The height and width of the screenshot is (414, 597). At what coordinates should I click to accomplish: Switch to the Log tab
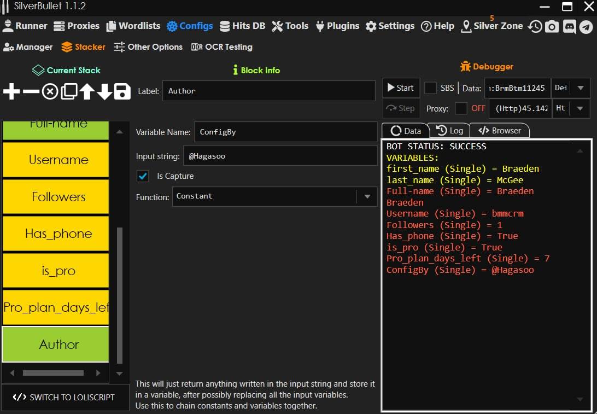[x=449, y=131]
